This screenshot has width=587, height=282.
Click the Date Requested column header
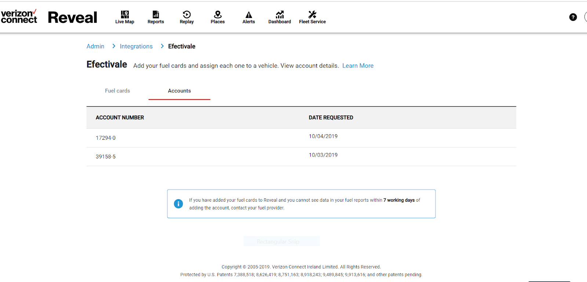[331, 118]
